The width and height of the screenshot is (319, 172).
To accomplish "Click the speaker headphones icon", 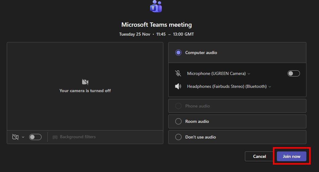I will click(x=178, y=86).
